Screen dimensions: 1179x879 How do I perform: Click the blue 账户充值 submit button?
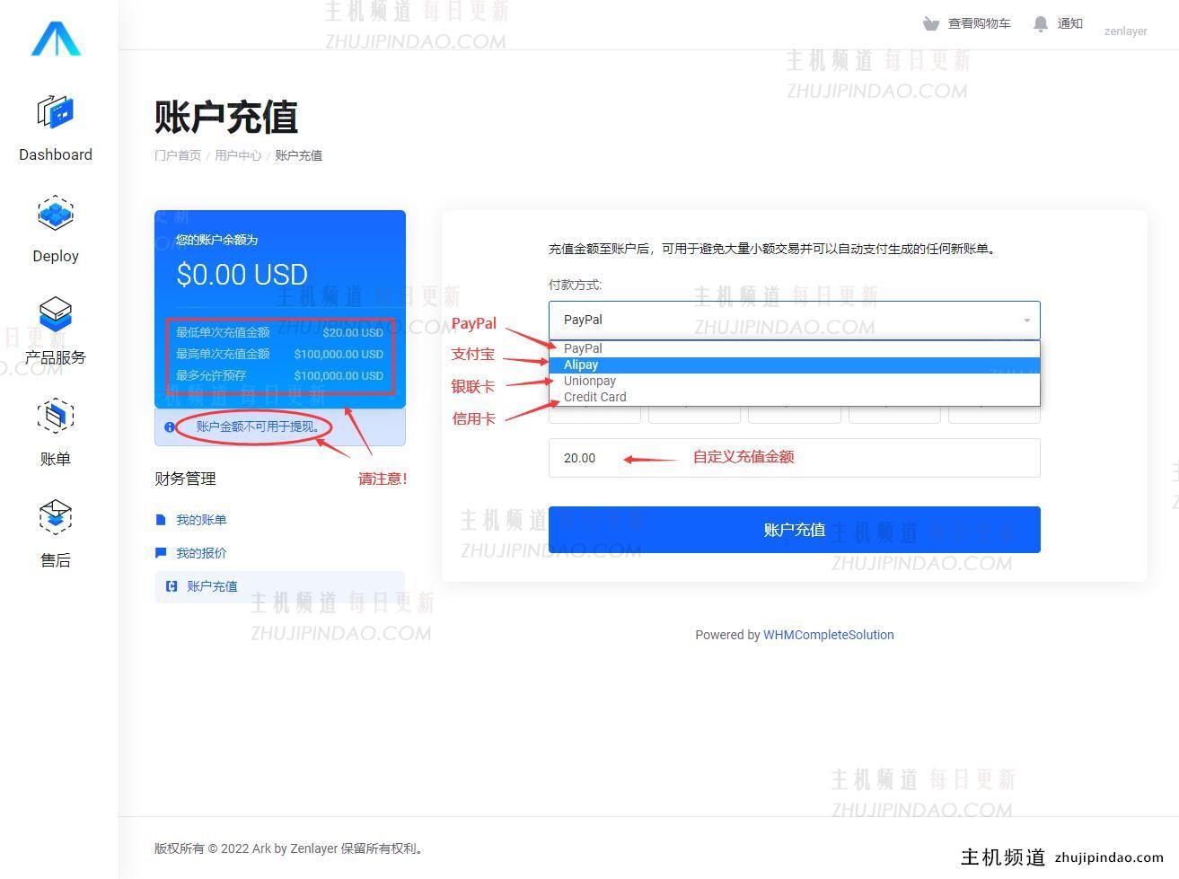[794, 530]
